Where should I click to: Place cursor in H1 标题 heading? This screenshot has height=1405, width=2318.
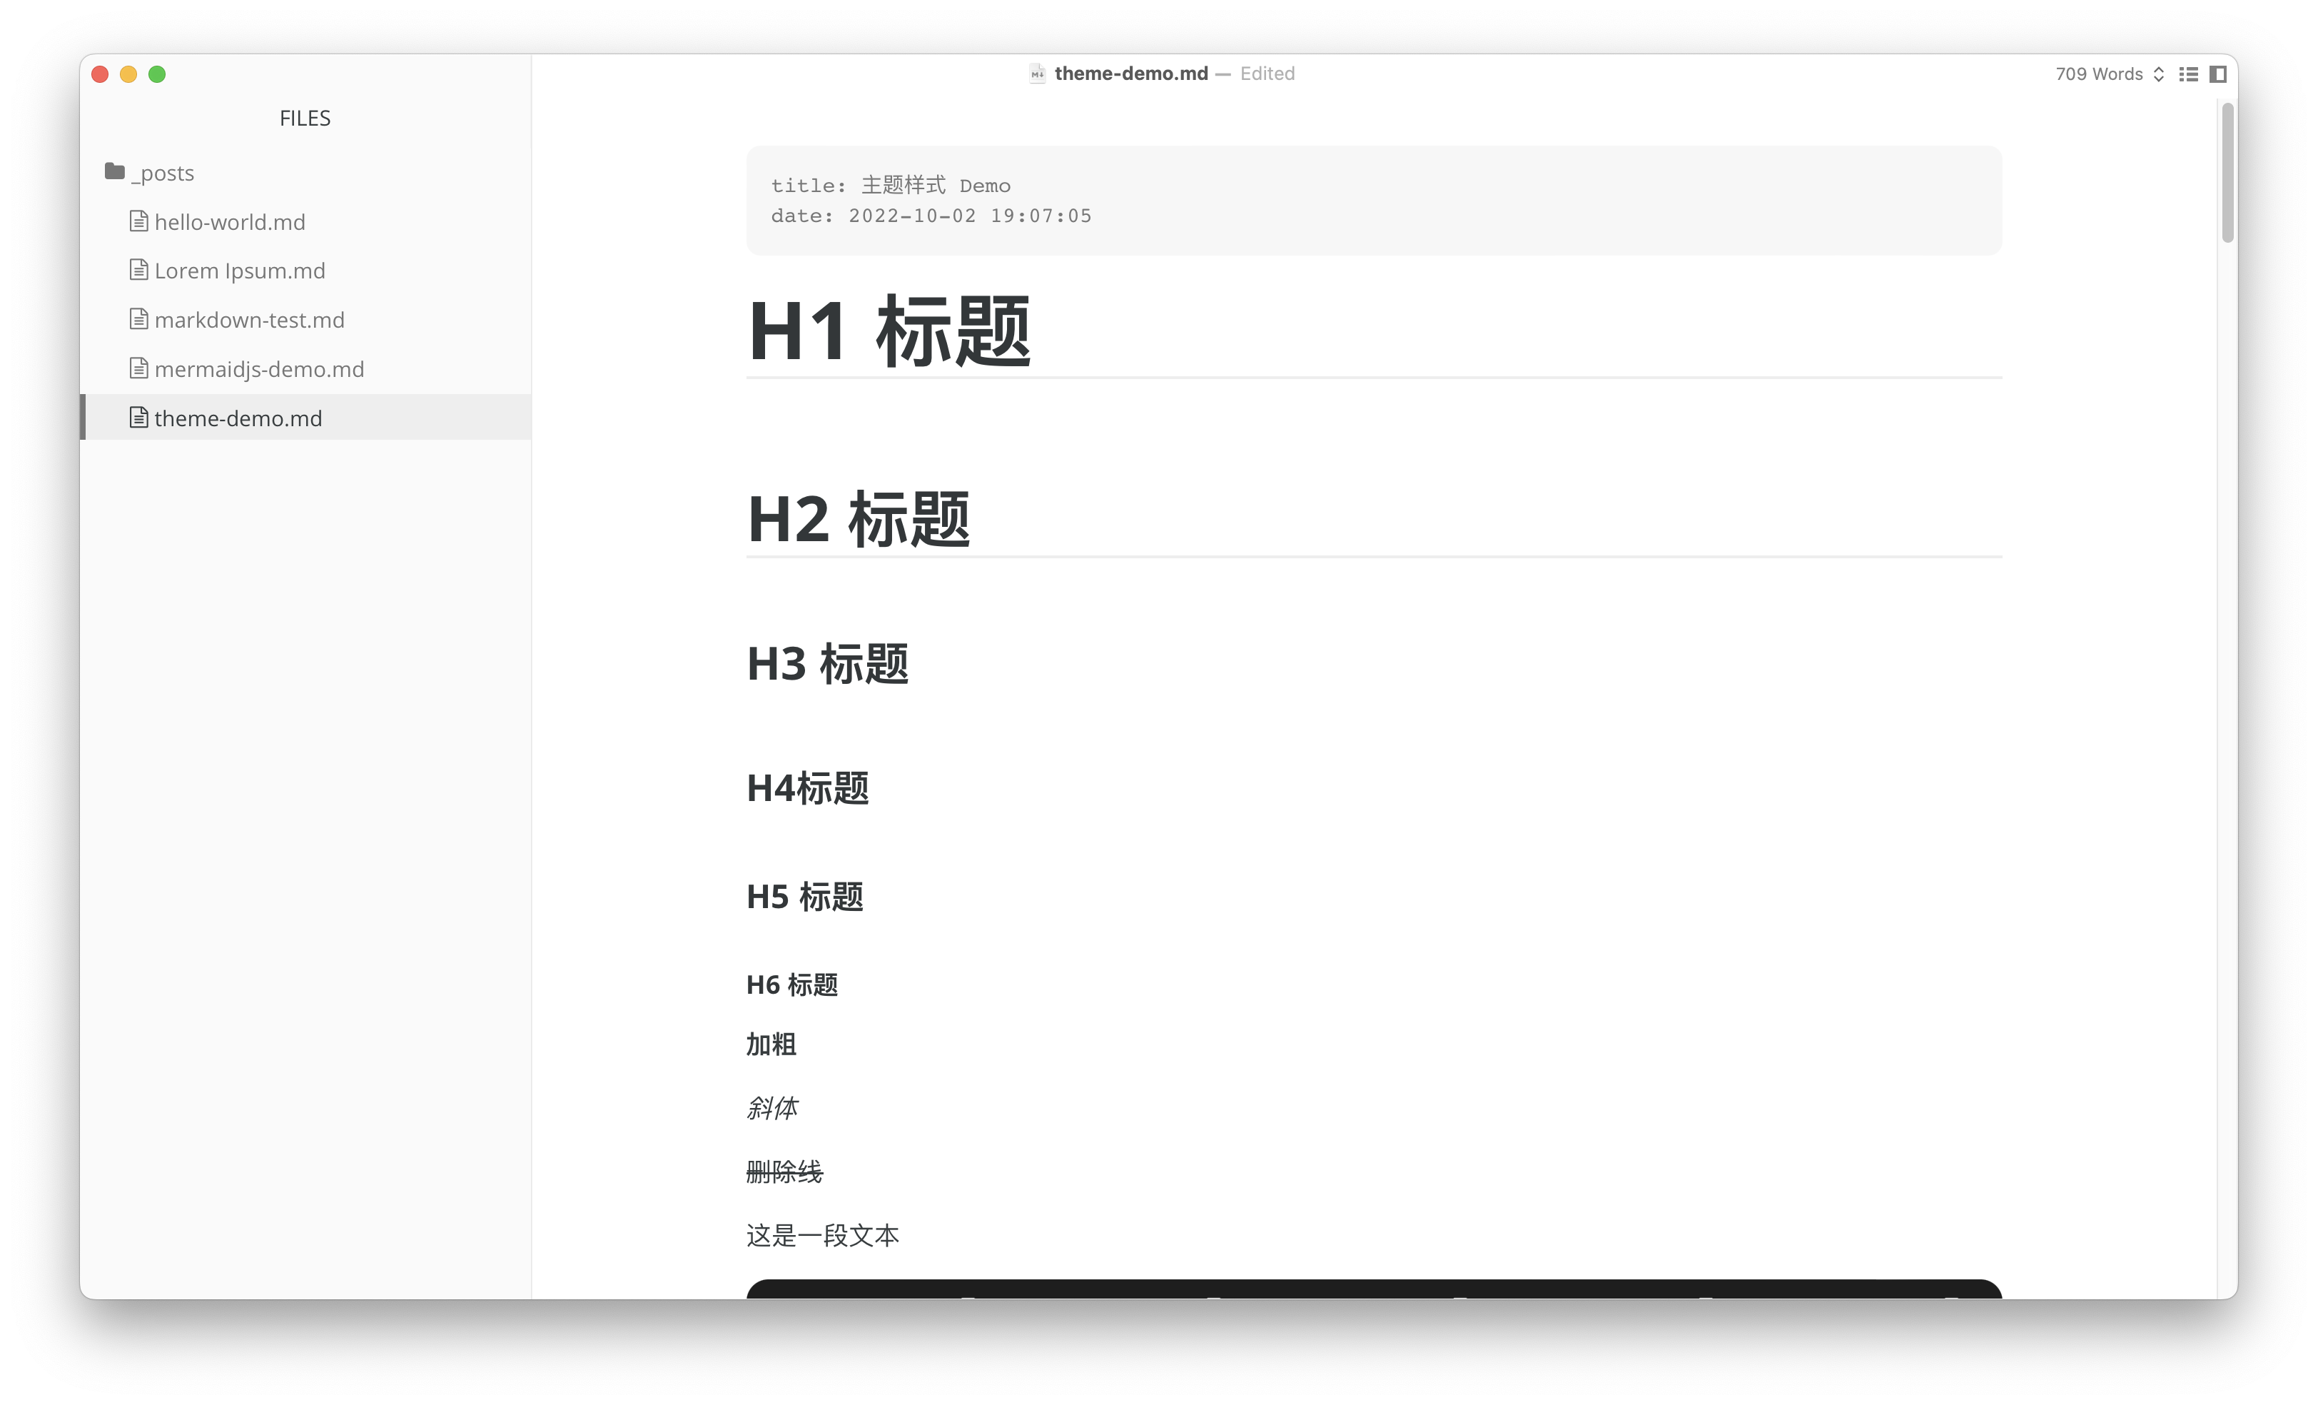(x=889, y=331)
